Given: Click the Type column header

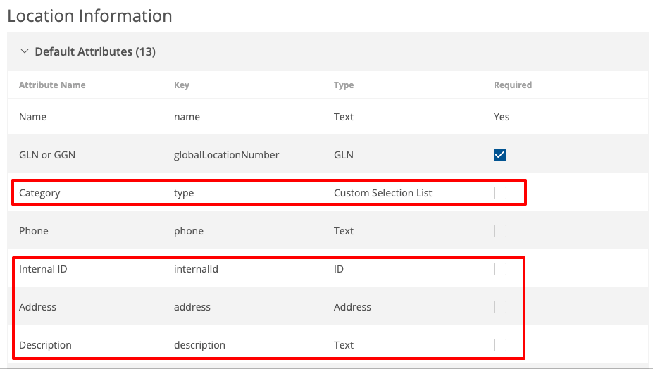Looking at the screenshot, I should pyautogui.click(x=344, y=85).
